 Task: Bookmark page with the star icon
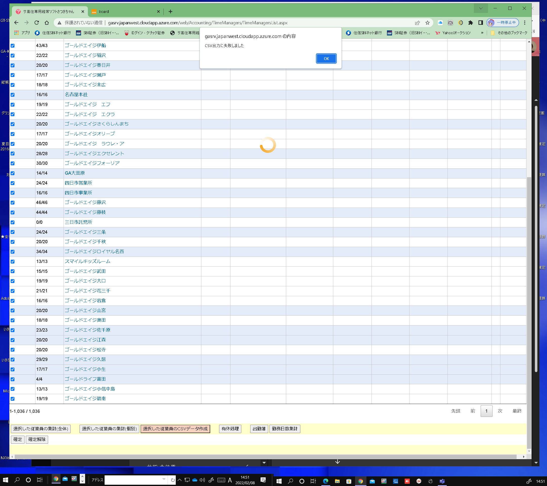click(427, 23)
